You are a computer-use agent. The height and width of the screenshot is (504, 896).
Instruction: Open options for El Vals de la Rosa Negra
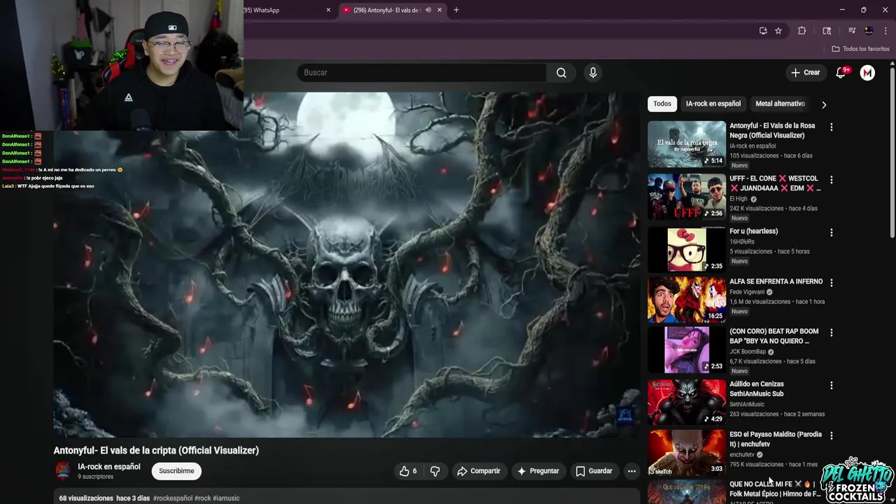[831, 127]
